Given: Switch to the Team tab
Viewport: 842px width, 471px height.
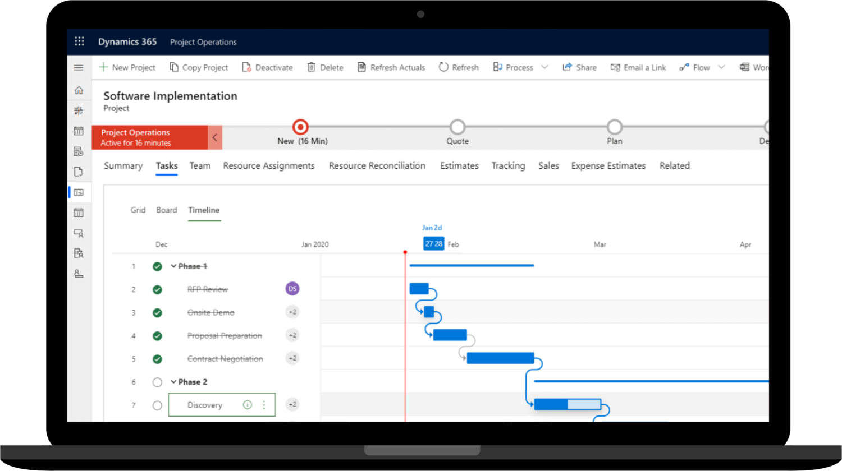Looking at the screenshot, I should coord(200,165).
